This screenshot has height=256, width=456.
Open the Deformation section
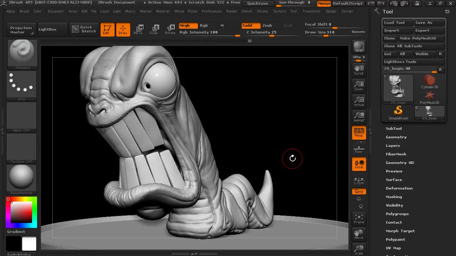(x=399, y=188)
